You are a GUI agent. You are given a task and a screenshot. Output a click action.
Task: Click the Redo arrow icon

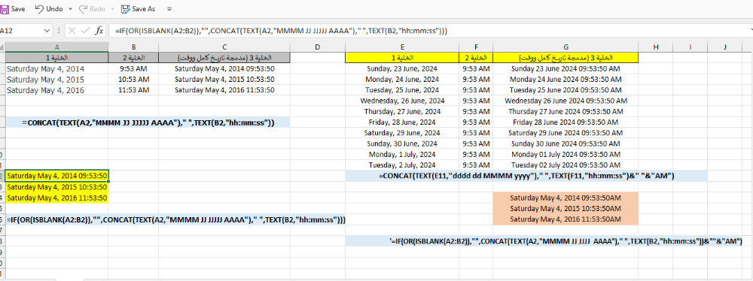click(x=83, y=8)
